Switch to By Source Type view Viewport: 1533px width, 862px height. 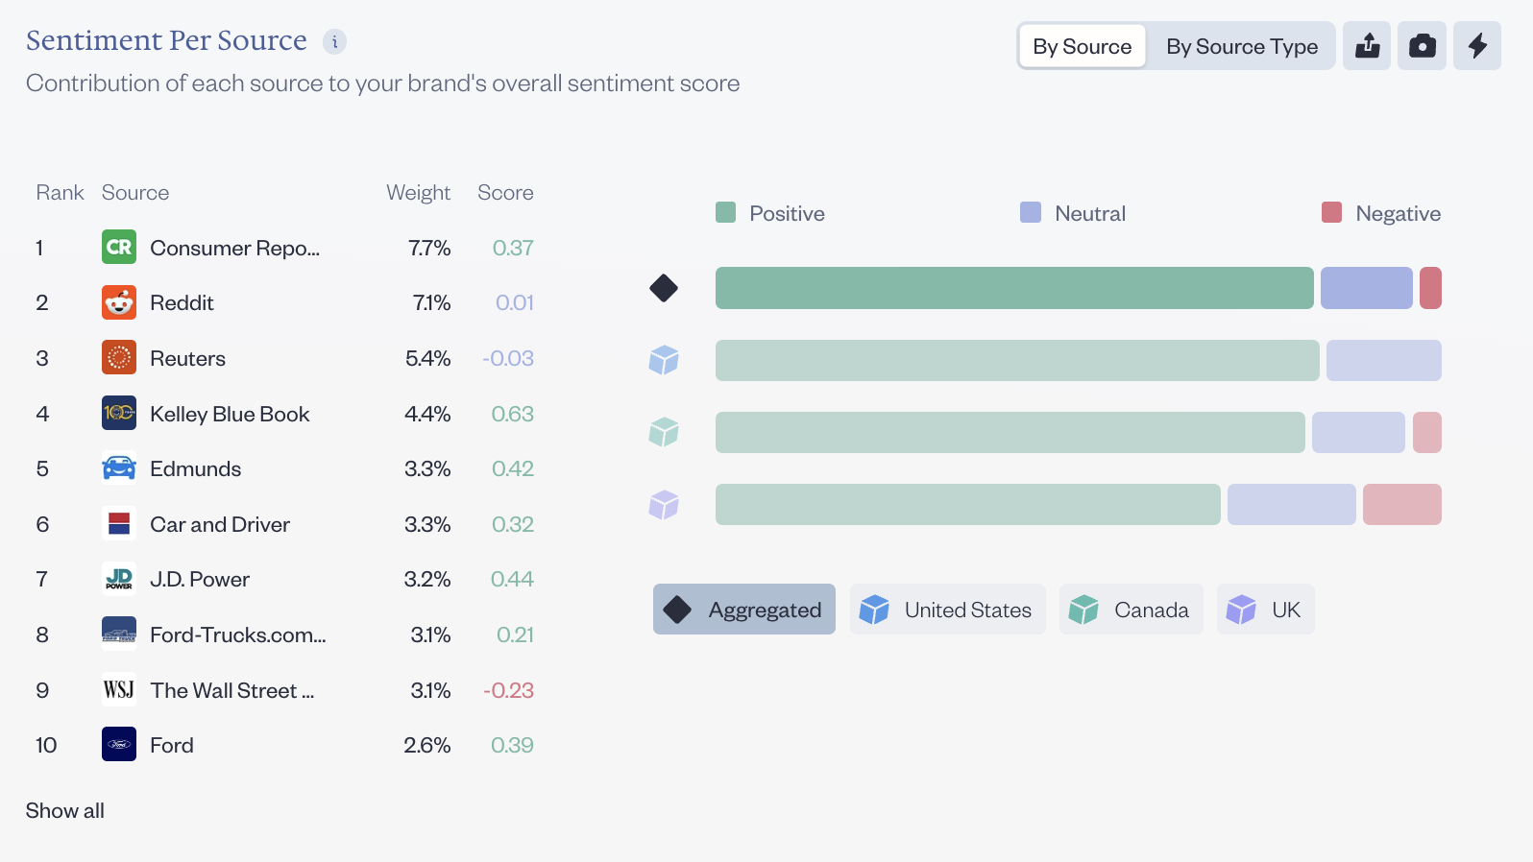1242,46
